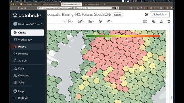Click the Create button in sidebar

point(28,33)
